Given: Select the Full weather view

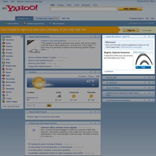Looking at the screenshot, I should (x=98, y=76).
